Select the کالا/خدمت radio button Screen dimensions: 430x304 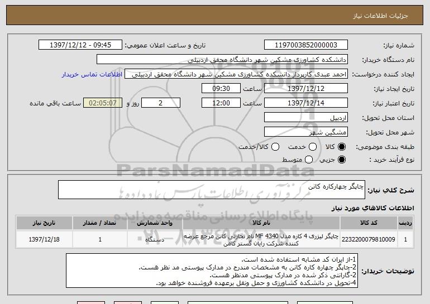pyautogui.click(x=275, y=147)
